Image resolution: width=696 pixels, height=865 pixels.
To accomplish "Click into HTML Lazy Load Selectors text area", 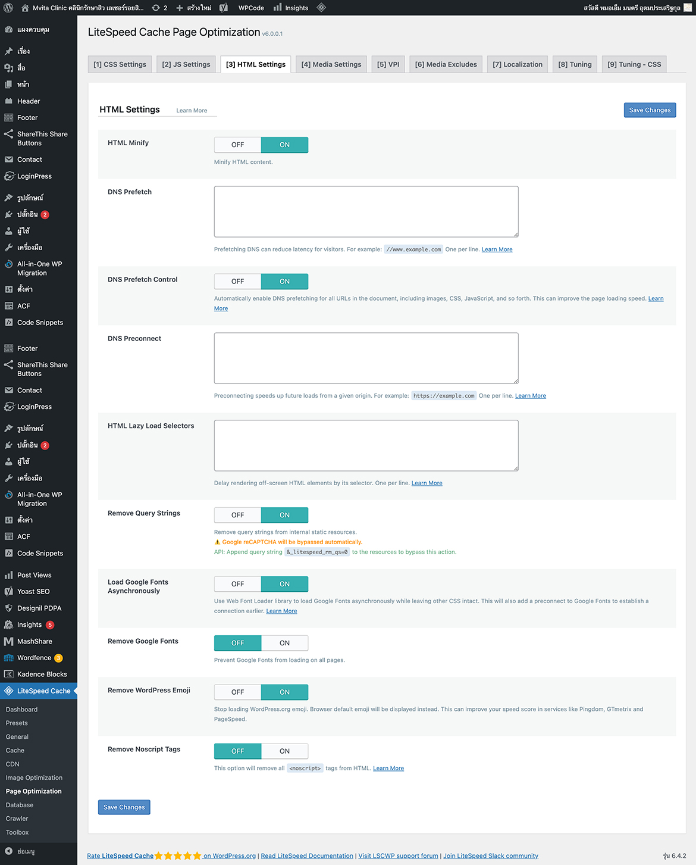I will coord(366,446).
